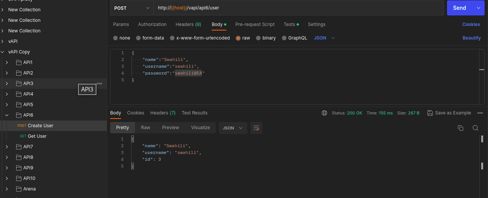Click the request URL input field
488x198 pixels.
coord(299,8)
